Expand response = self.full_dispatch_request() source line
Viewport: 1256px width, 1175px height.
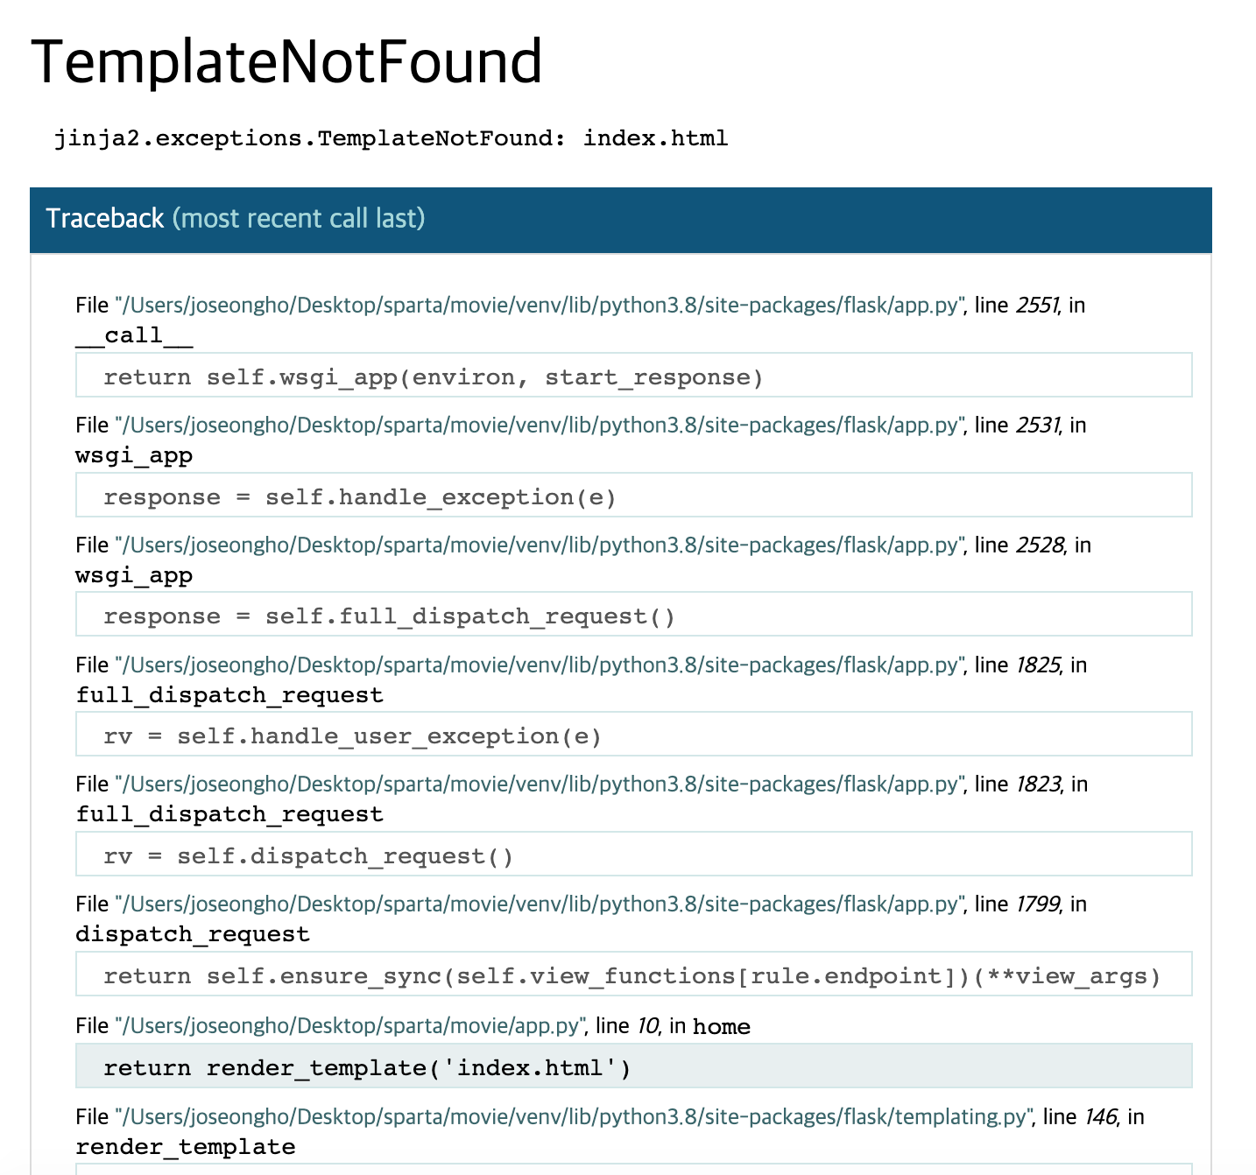634,615
